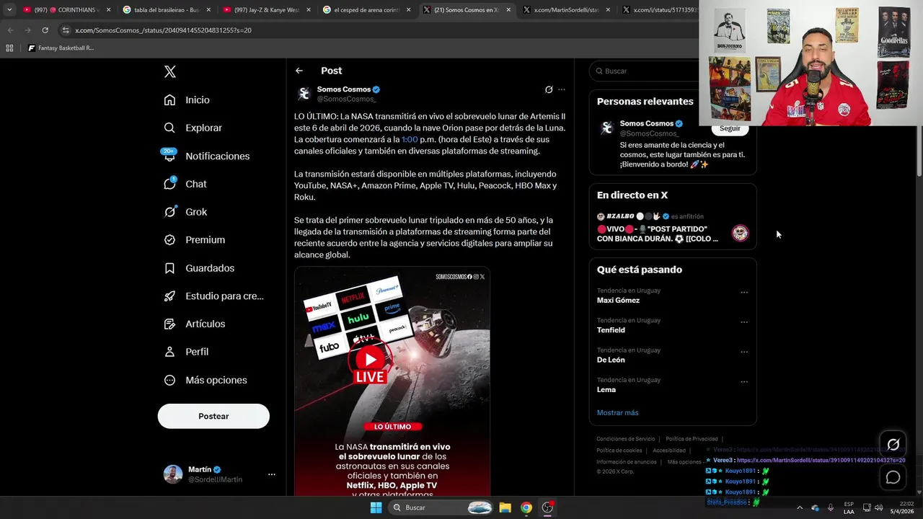This screenshot has width=923, height=519.
Task: Open File Explorer from taskbar
Action: point(505,507)
